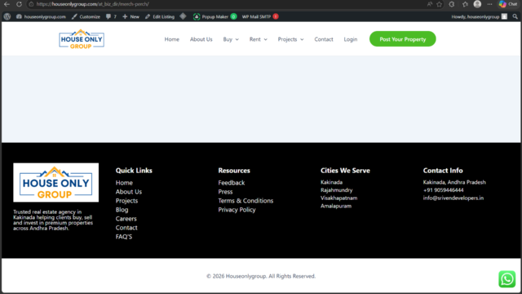Open Projects under Quick Links

click(126, 201)
